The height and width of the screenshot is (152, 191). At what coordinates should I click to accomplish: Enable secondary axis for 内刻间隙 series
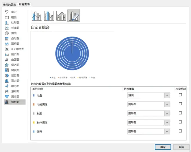pyautogui.click(x=180, y=104)
